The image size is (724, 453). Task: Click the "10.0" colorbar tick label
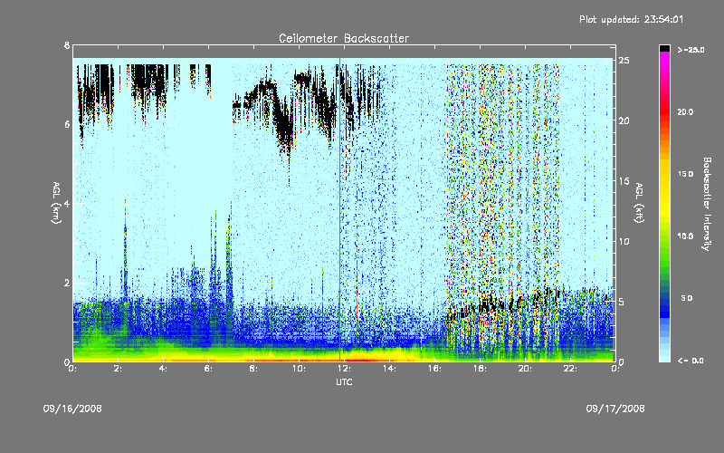pyautogui.click(x=685, y=236)
